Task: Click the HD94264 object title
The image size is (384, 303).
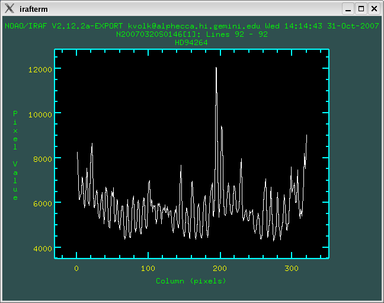Action: coord(191,43)
